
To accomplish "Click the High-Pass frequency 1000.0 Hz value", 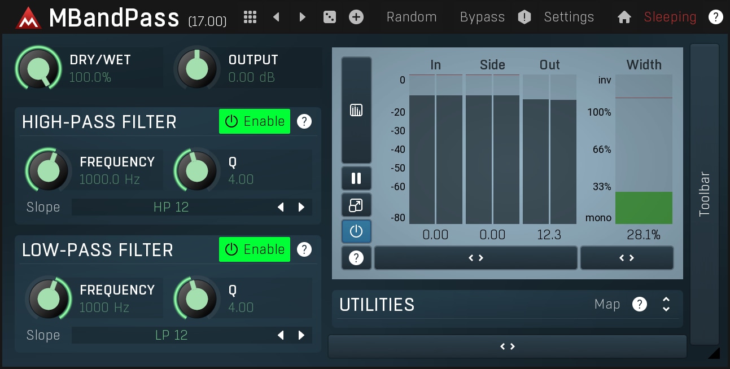I will 110,179.
